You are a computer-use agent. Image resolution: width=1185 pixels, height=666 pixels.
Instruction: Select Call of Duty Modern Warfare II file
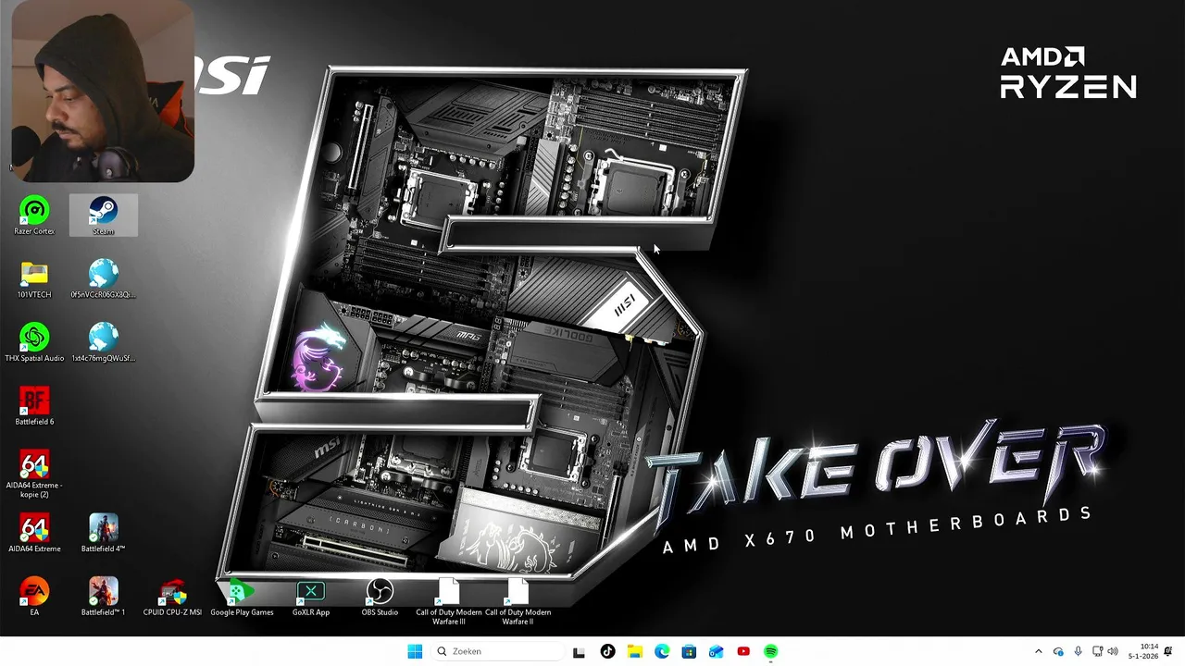(x=518, y=602)
